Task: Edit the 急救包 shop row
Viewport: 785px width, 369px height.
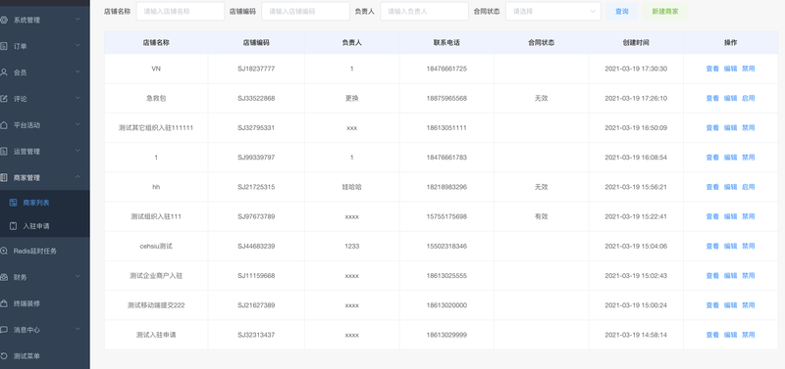Action: [730, 98]
